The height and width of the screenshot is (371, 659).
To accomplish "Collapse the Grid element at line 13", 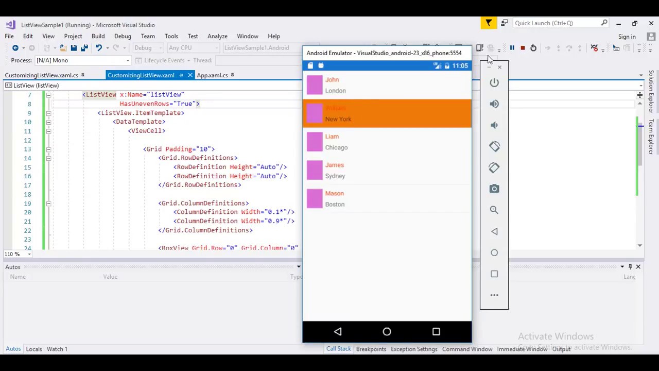I will [x=48, y=149].
